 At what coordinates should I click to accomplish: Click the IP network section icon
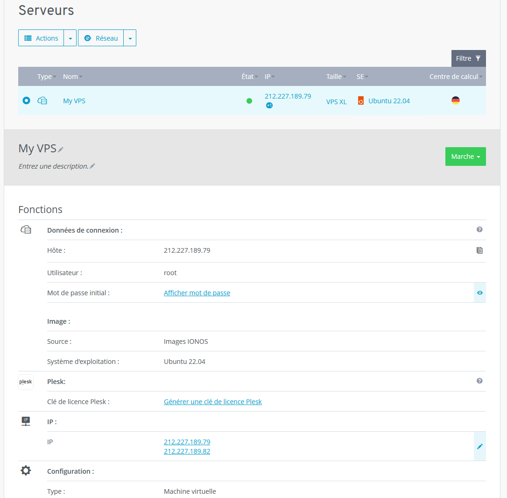tap(26, 421)
